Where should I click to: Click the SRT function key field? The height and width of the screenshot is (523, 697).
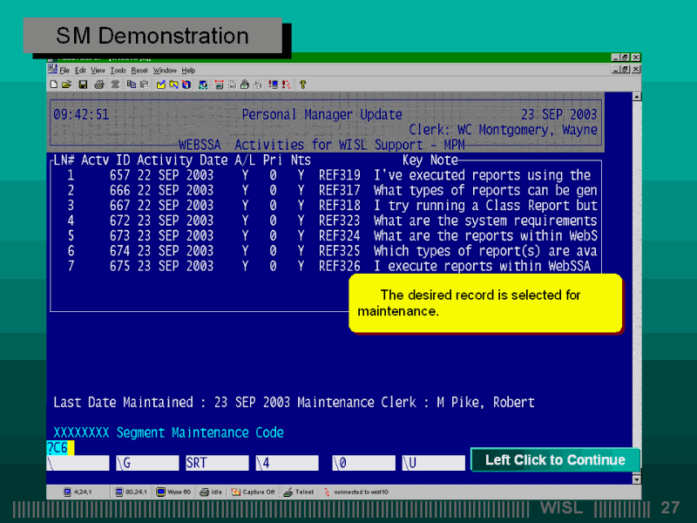(x=216, y=463)
